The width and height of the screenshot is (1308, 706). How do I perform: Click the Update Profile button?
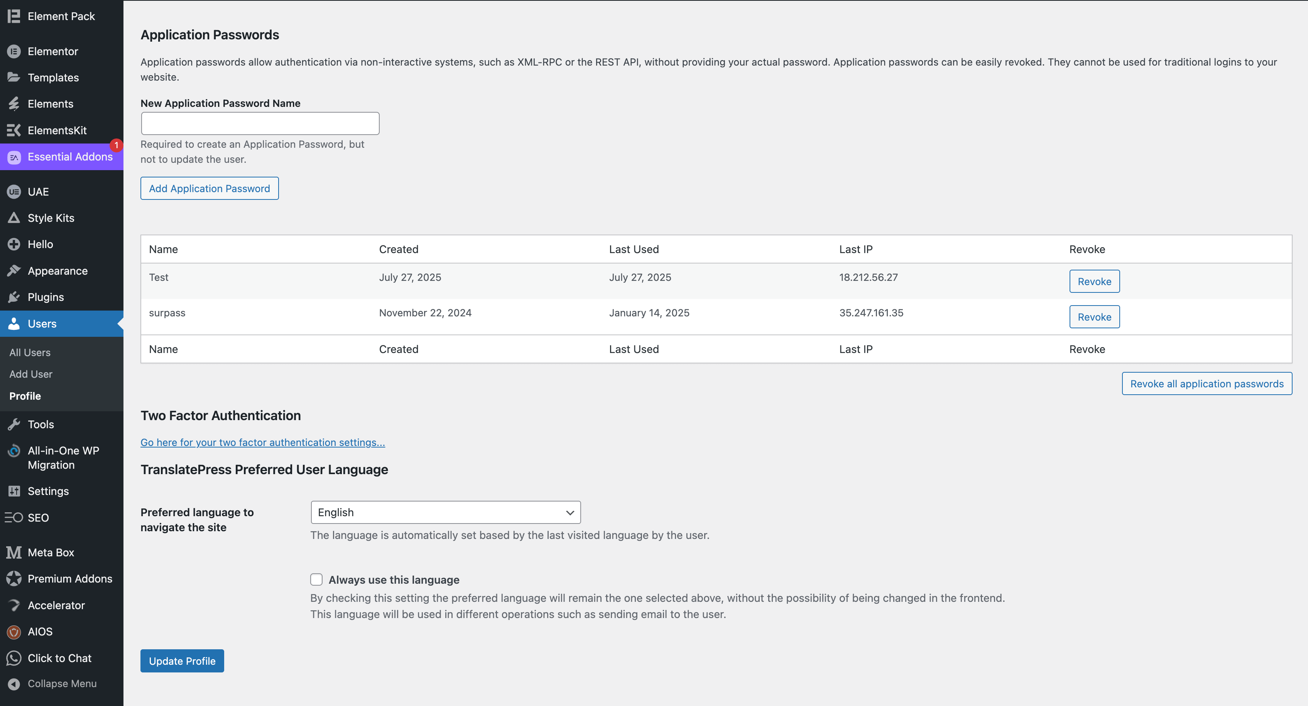(182, 661)
